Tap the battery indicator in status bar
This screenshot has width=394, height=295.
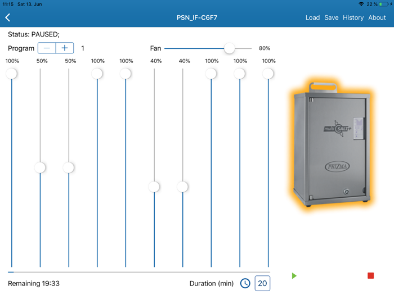384,4
